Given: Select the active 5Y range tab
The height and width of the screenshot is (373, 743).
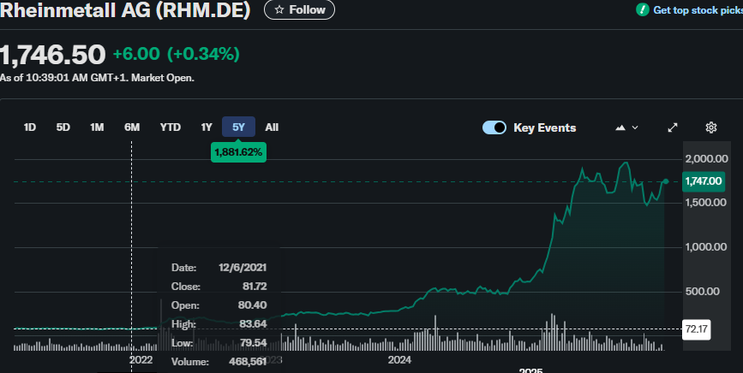Looking at the screenshot, I should pos(238,127).
